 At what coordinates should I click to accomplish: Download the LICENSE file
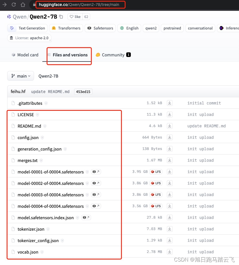pos(170,114)
